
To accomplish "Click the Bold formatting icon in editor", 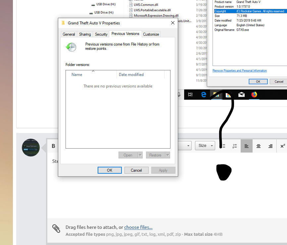I will [53, 146].
